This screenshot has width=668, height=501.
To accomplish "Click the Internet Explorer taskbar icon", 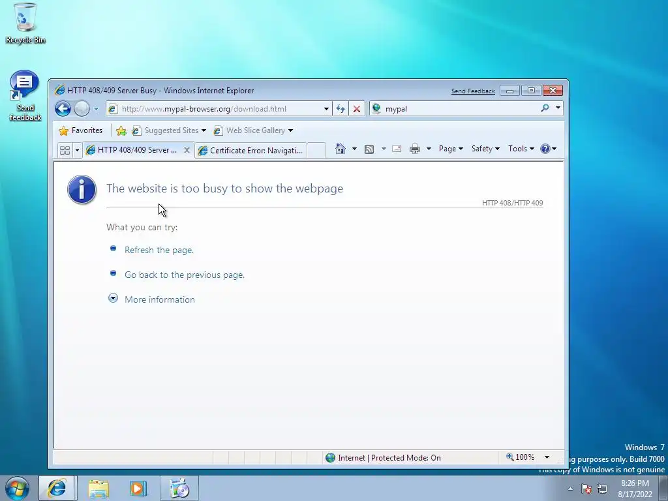I will pyautogui.click(x=57, y=488).
